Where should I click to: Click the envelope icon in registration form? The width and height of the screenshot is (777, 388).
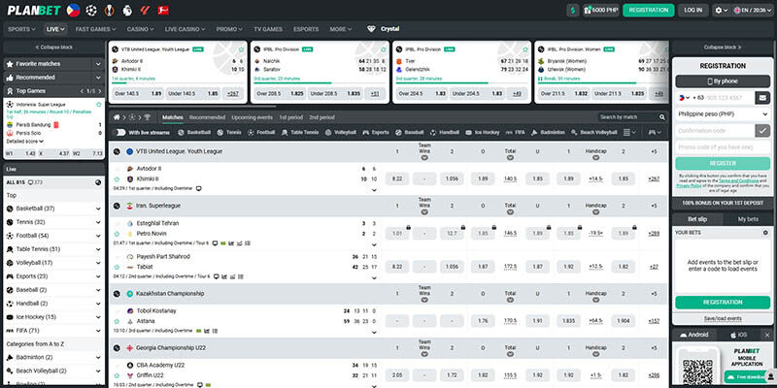(x=762, y=97)
